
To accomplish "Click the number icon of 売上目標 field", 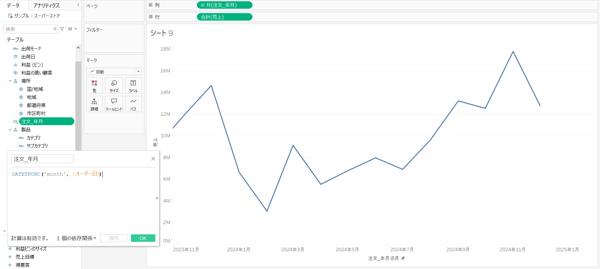I will [x=10, y=257].
